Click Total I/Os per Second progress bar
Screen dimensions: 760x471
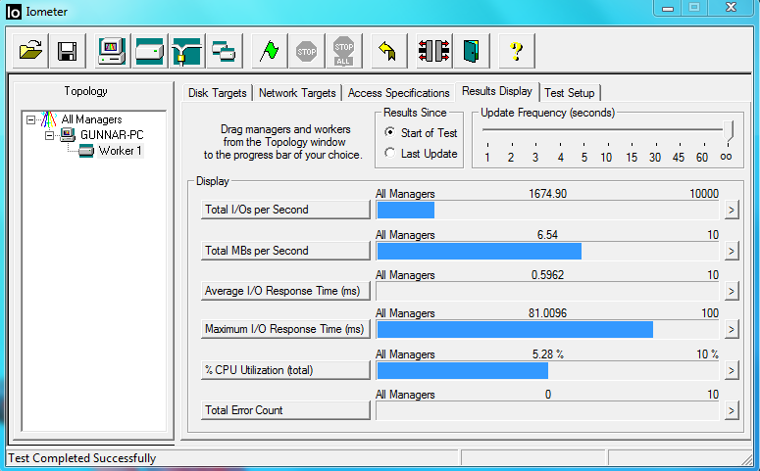(547, 211)
